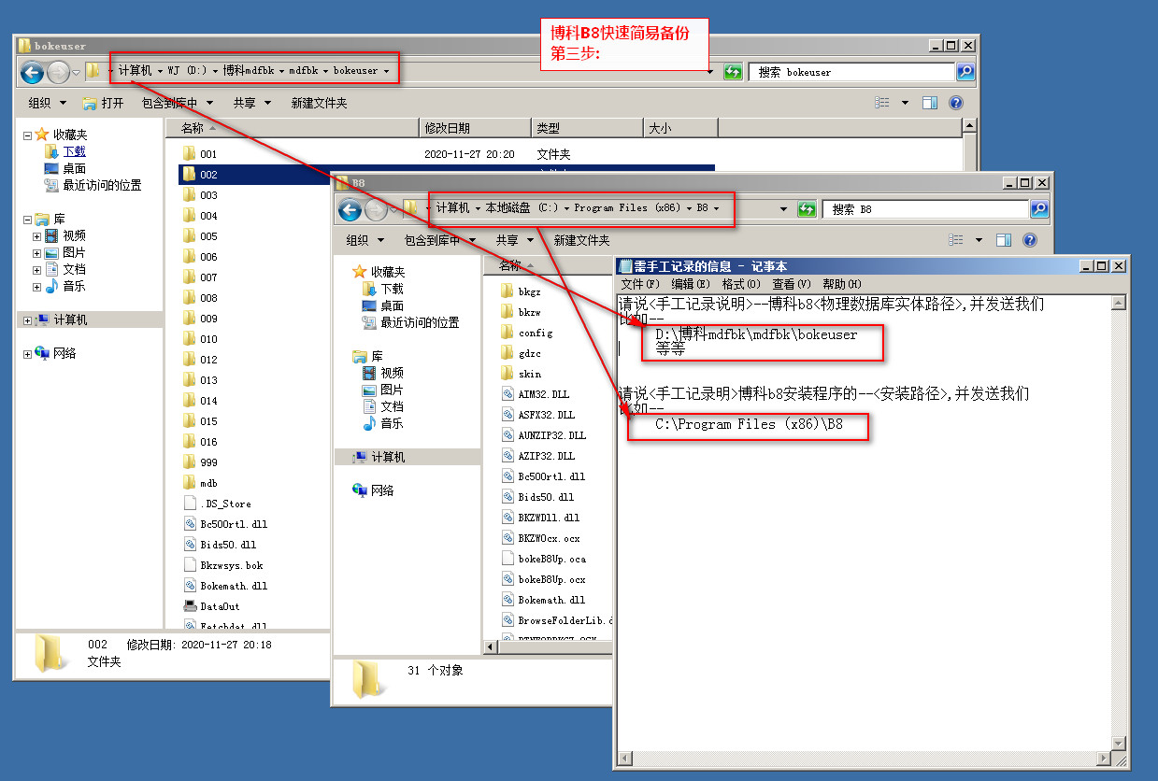Click 下载 link in bokeuser favorites

pos(74,151)
